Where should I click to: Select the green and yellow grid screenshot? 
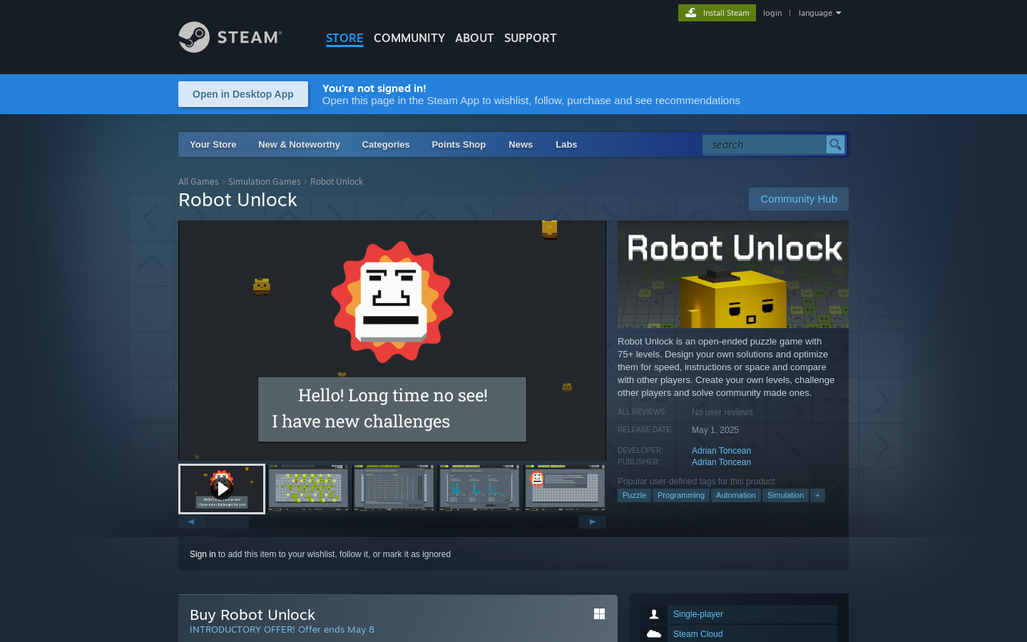pos(309,489)
